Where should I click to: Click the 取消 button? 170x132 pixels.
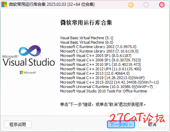click(152, 124)
